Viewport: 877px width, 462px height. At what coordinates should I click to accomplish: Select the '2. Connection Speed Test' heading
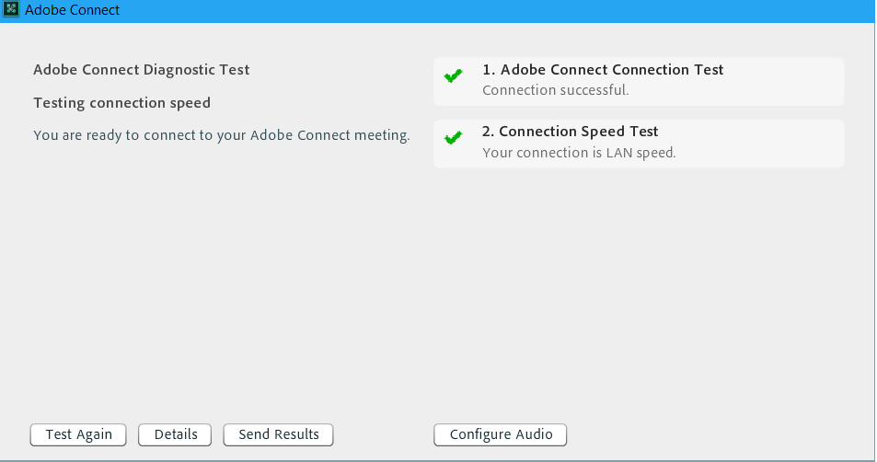tap(570, 132)
